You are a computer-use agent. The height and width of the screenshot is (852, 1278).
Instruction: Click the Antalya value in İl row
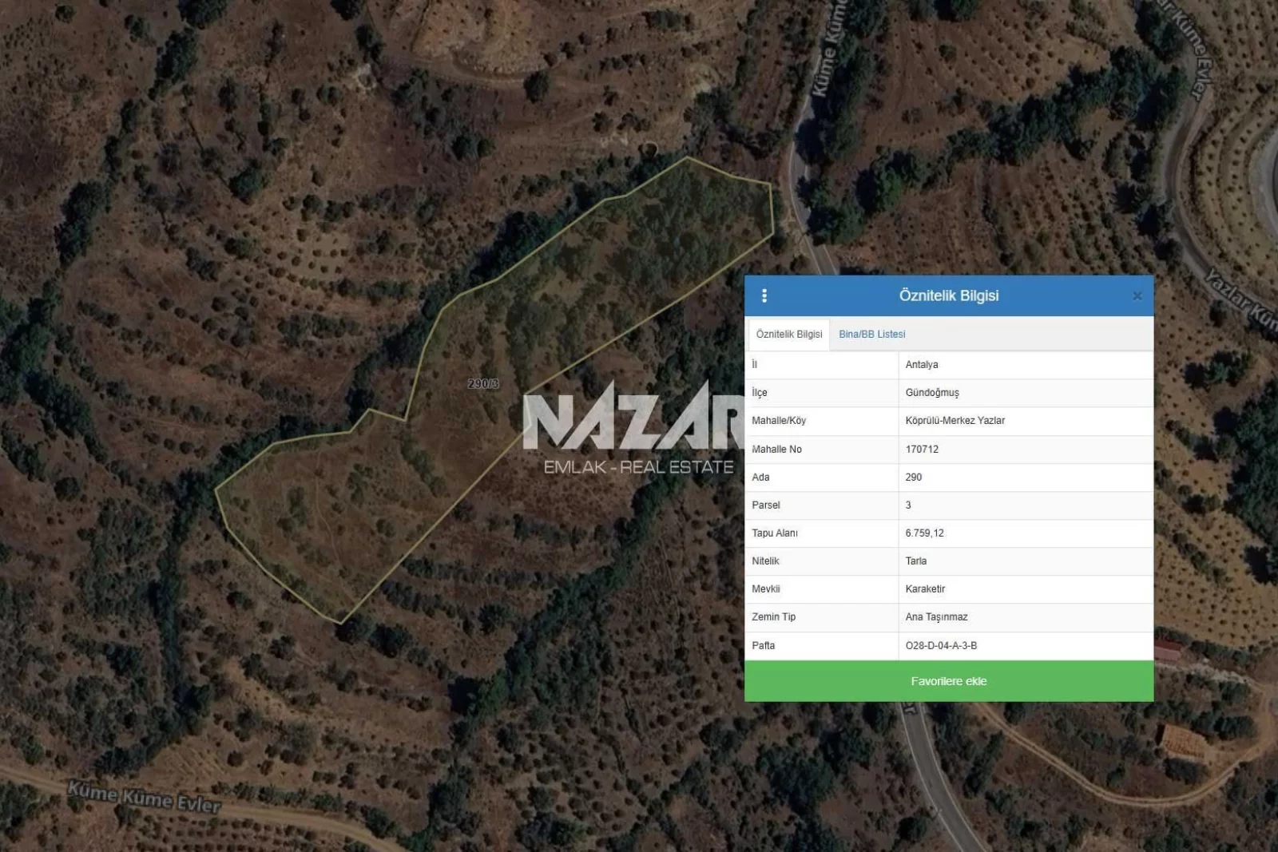point(922,365)
